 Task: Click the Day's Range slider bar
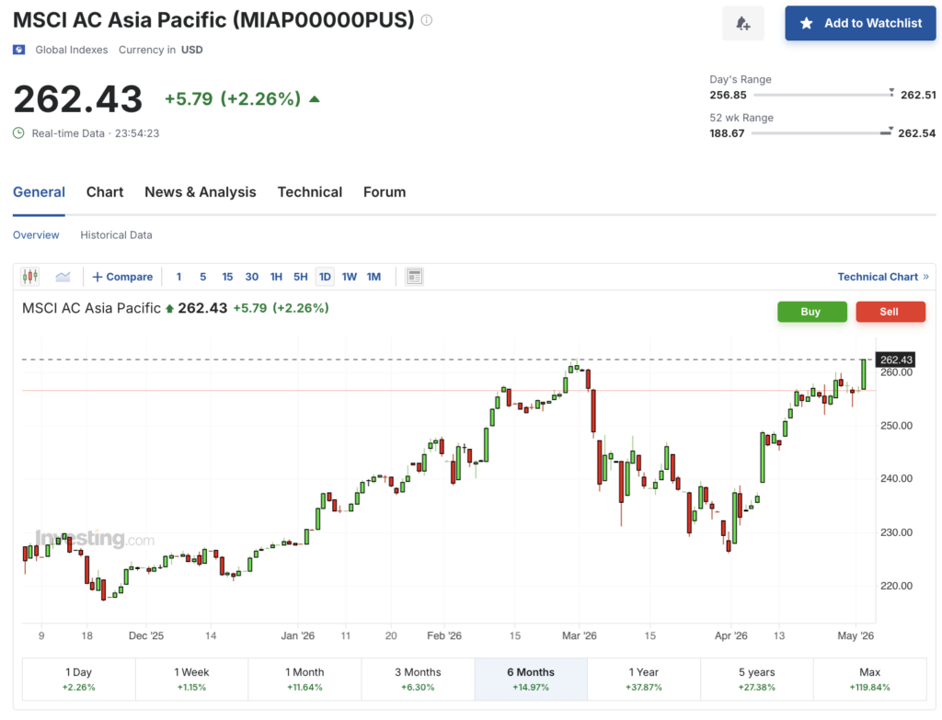point(823,95)
